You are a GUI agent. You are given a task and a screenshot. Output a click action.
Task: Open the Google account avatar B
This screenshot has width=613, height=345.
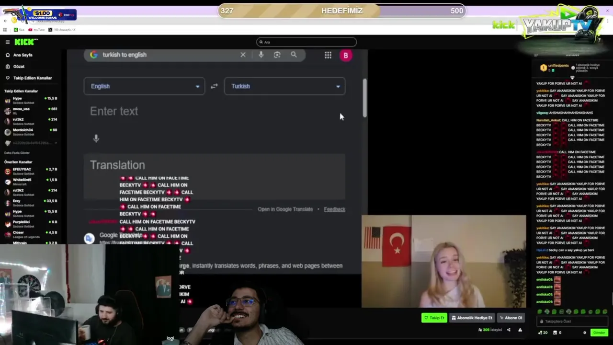point(346,55)
